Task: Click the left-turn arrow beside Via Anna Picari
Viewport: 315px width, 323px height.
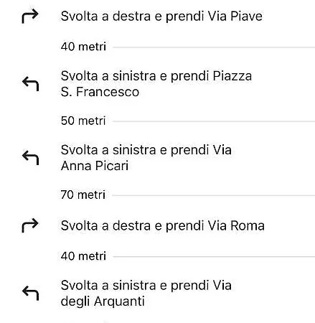Action: coord(30,158)
